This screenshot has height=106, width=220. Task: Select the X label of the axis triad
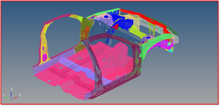tap(20, 95)
